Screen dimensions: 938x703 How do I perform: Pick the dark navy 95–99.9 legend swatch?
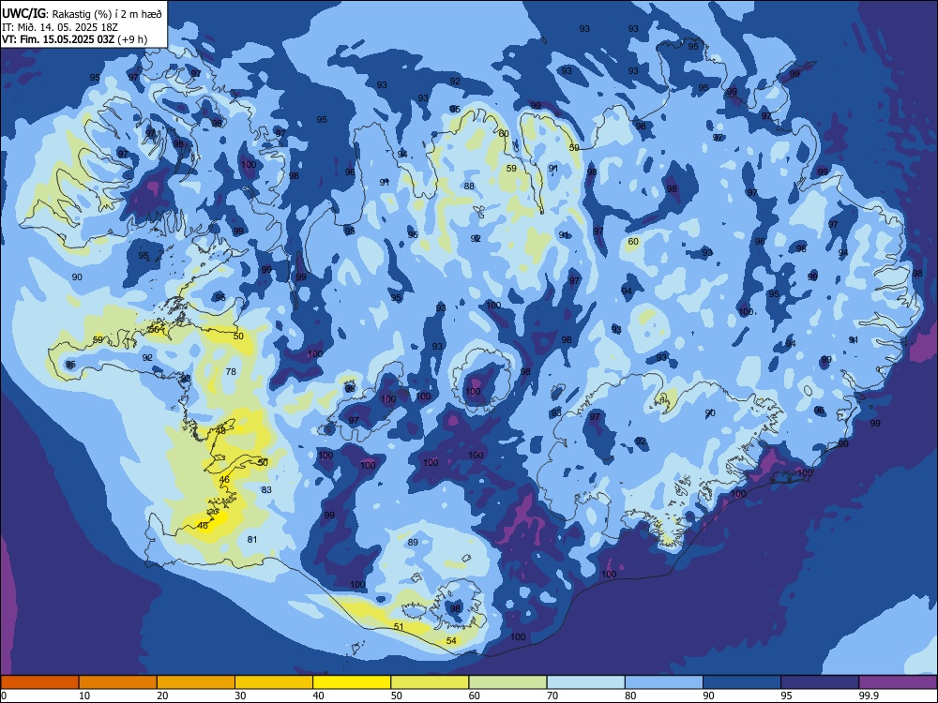820,682
